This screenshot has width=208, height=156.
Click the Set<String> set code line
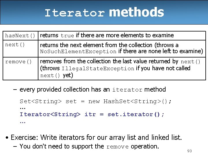[95, 101]
